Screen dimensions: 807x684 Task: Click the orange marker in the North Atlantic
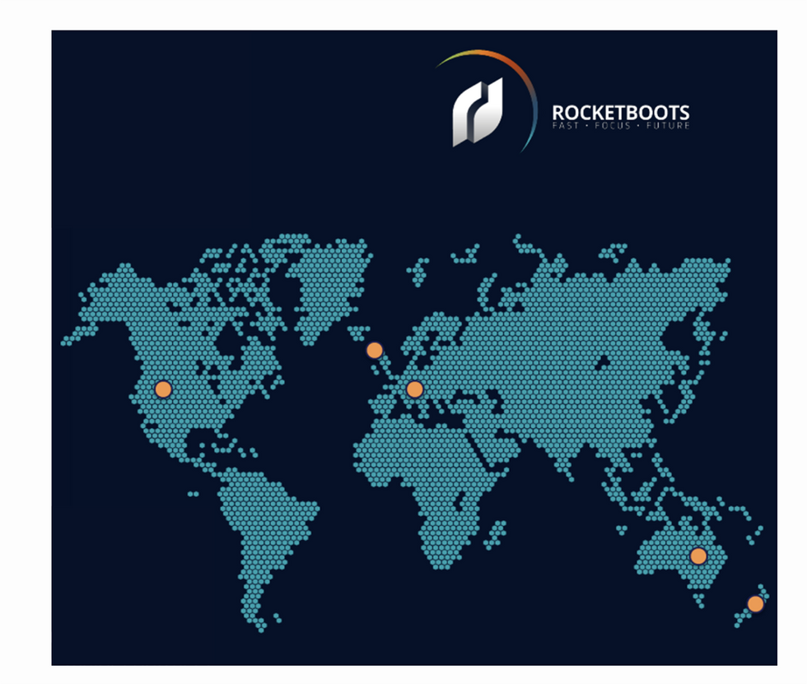(x=375, y=350)
